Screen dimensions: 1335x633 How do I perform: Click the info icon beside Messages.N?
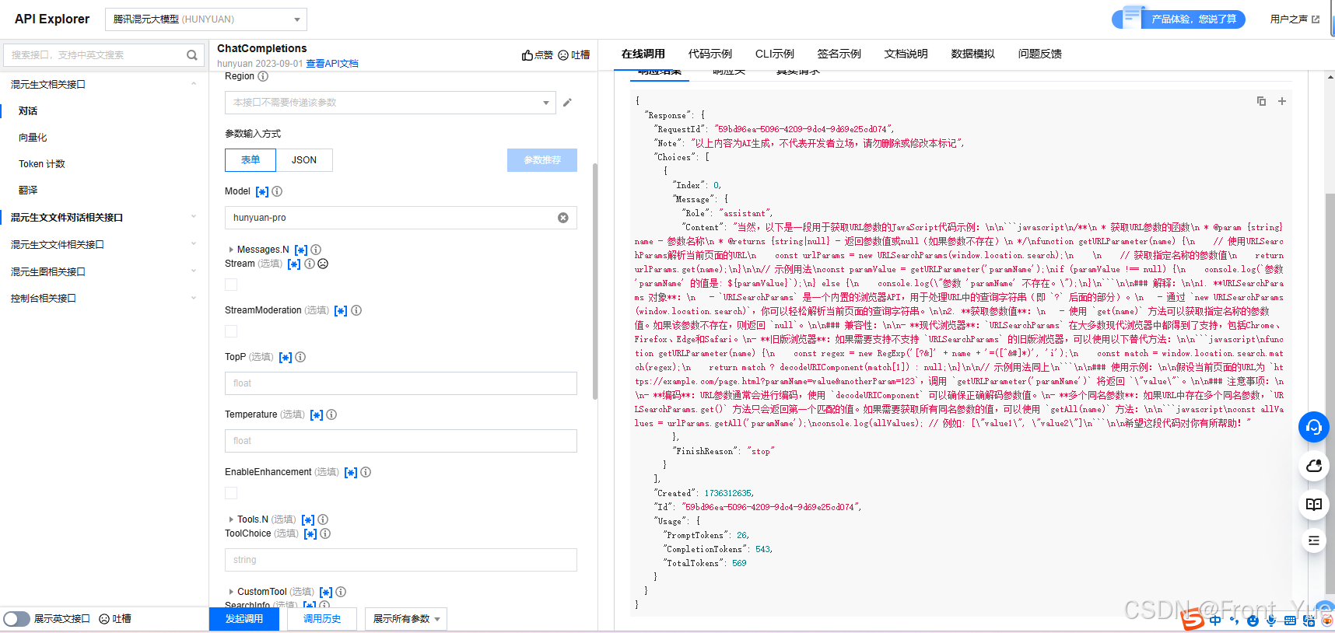[316, 250]
